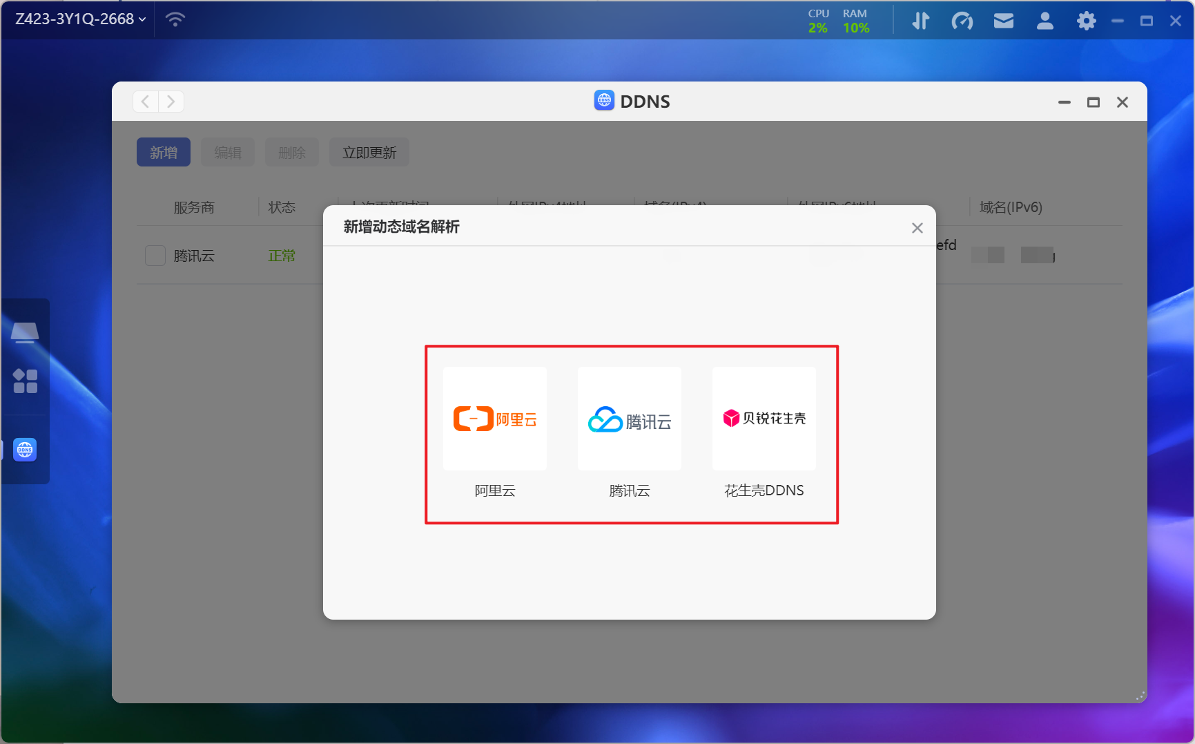The width and height of the screenshot is (1195, 744).
Task: Click the 正常 status text
Action: (282, 256)
